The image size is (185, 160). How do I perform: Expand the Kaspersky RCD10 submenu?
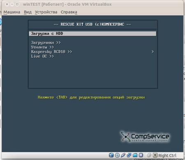click(51, 52)
